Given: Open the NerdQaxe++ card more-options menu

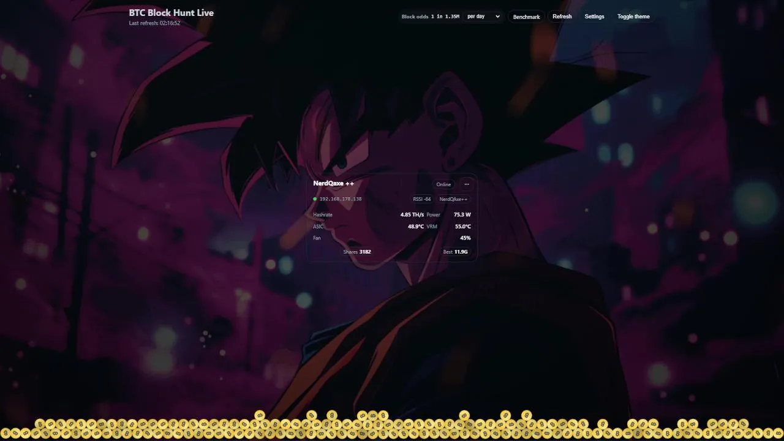Looking at the screenshot, I should click(x=467, y=184).
